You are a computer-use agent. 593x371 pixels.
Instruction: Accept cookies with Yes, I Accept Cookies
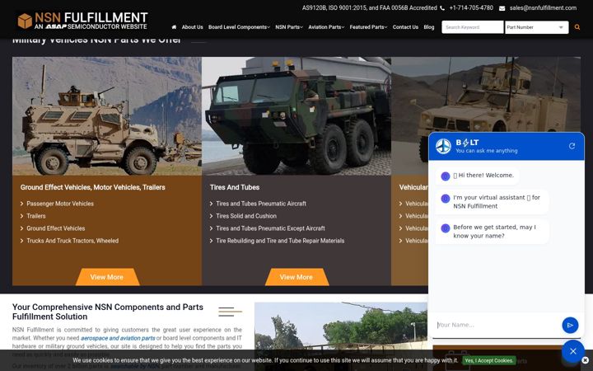(489, 360)
